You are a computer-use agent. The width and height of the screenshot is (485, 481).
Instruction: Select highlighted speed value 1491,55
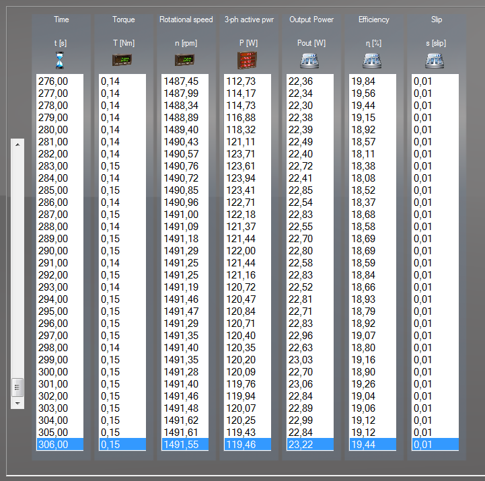click(x=185, y=445)
